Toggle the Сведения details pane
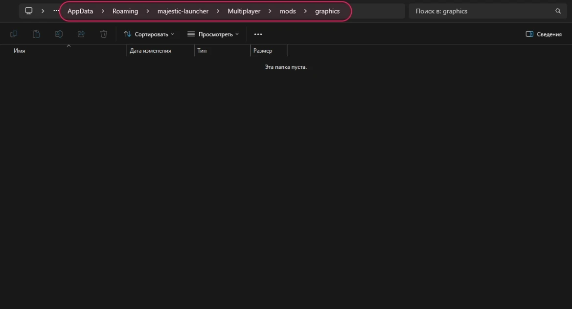This screenshot has width=572, height=309. pyautogui.click(x=544, y=34)
